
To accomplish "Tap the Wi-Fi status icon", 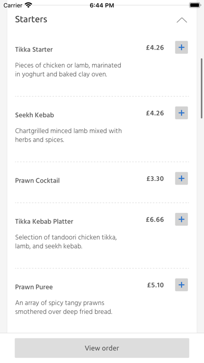I will (29, 5).
